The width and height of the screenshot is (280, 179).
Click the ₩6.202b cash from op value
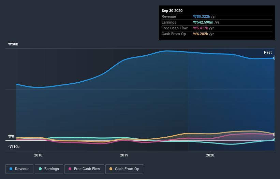(200, 34)
